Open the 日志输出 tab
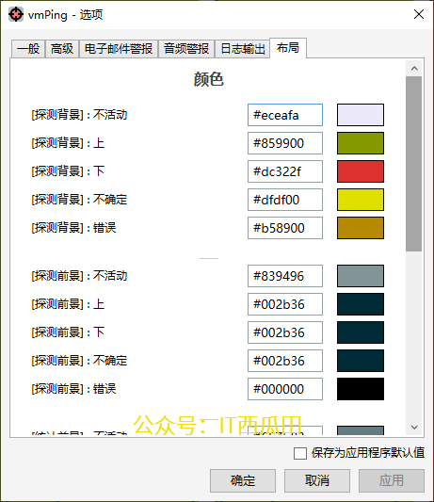The image size is (434, 502). 243,49
